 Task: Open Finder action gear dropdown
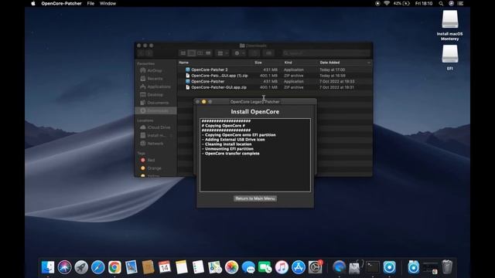click(239, 53)
